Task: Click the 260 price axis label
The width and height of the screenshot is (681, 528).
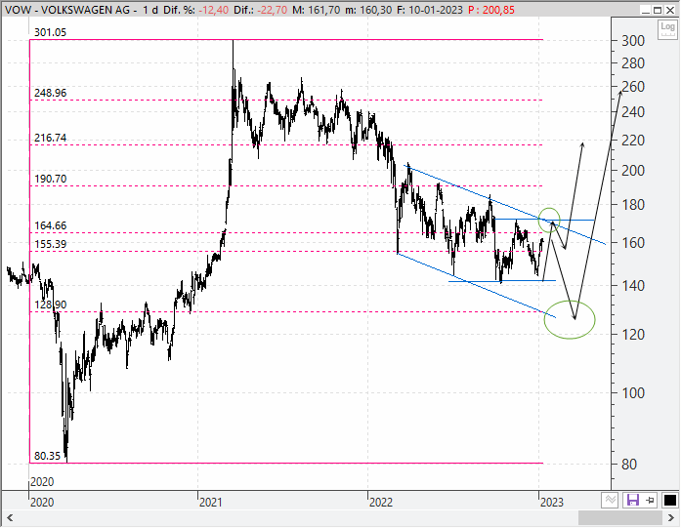Action: 633,87
